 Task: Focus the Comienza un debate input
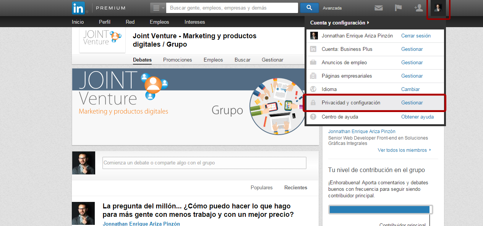(204, 163)
